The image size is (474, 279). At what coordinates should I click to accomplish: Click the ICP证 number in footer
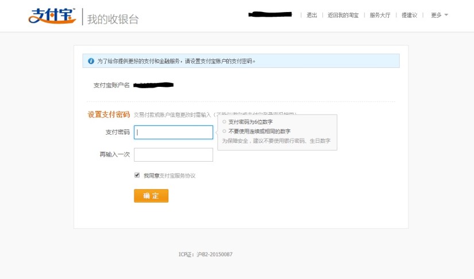(205, 254)
